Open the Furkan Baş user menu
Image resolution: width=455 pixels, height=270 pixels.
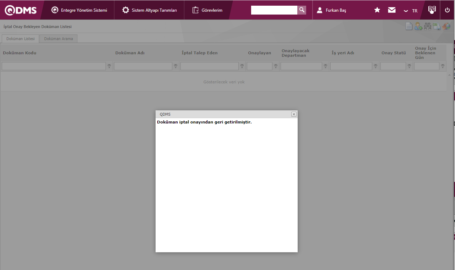tap(331, 10)
